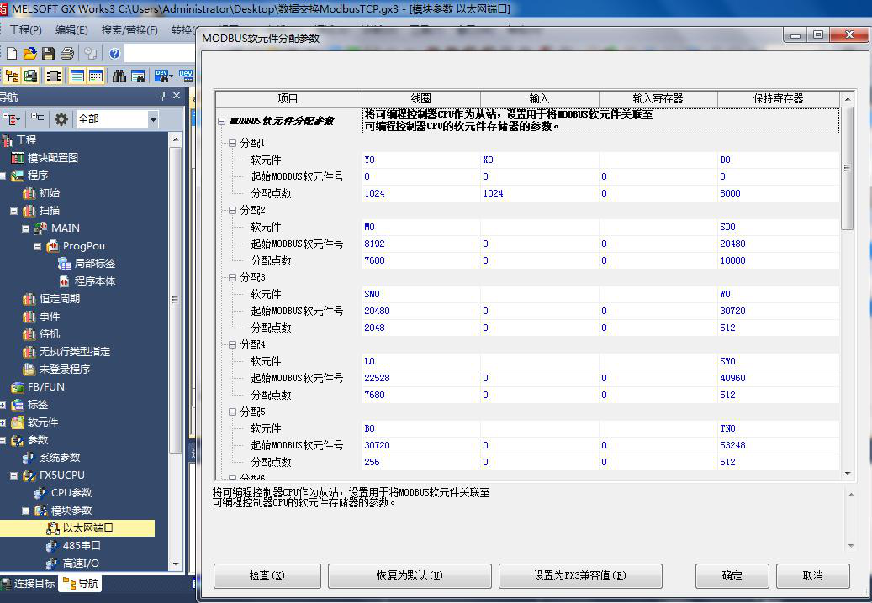Click the 检查(K) button
The height and width of the screenshot is (603, 872).
(x=267, y=576)
